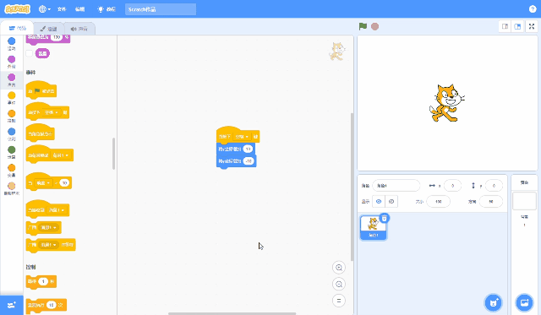Click the 'when green flag clicked' palette block
Image resolution: width=541 pixels, height=315 pixels.
41,90
